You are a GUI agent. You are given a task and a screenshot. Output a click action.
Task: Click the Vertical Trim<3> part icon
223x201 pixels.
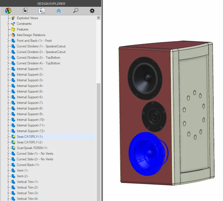(13, 193)
